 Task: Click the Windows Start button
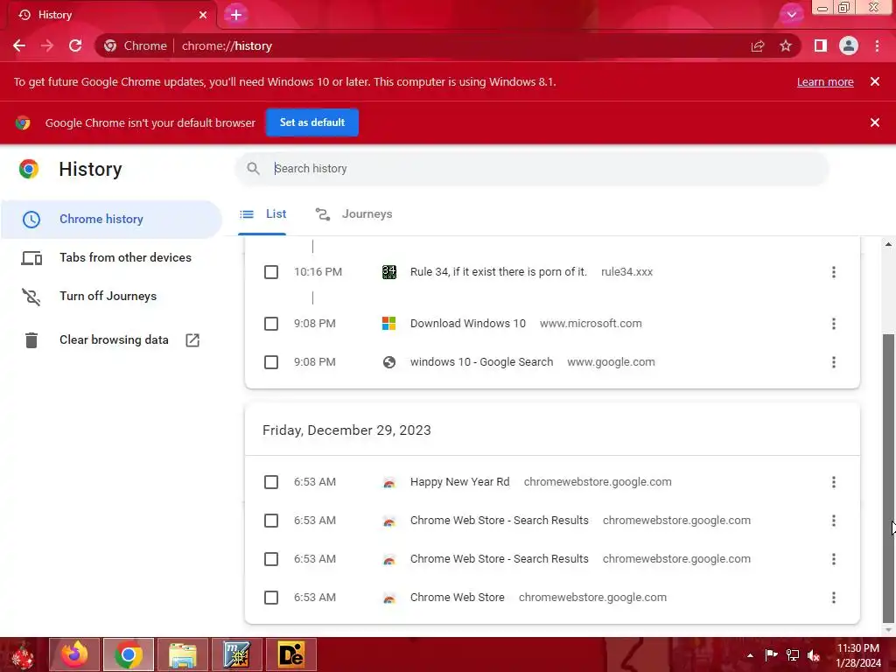tap(23, 655)
